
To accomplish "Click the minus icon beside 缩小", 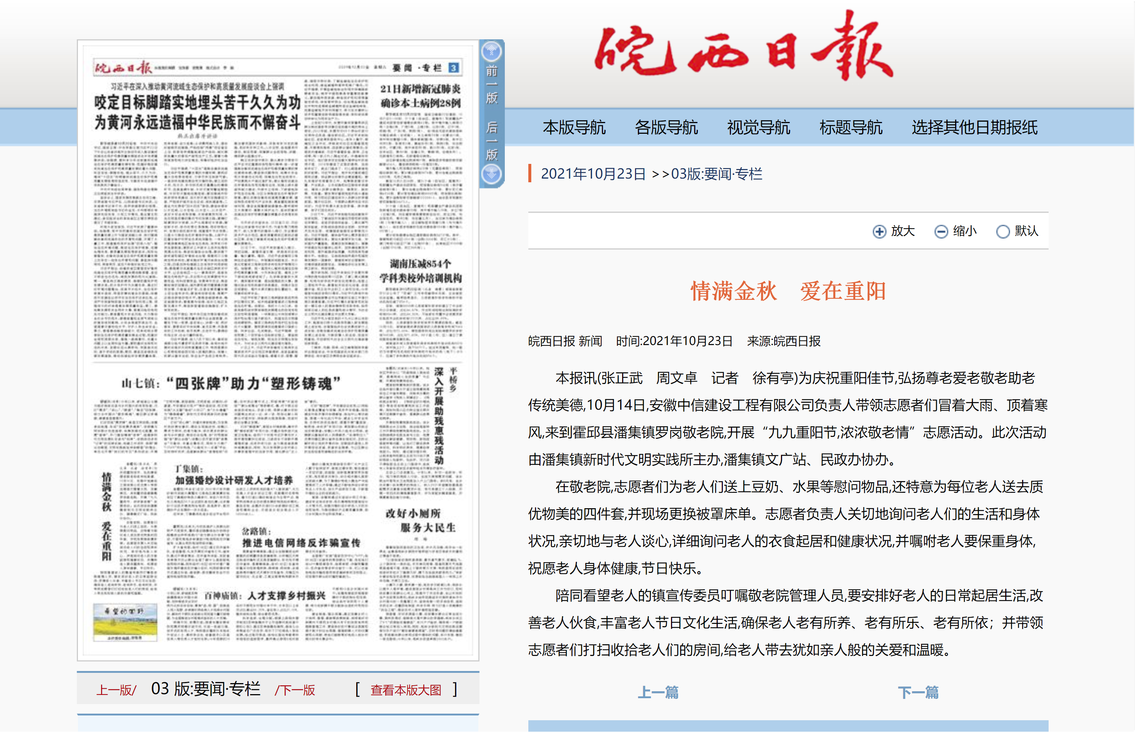I will 941,232.
